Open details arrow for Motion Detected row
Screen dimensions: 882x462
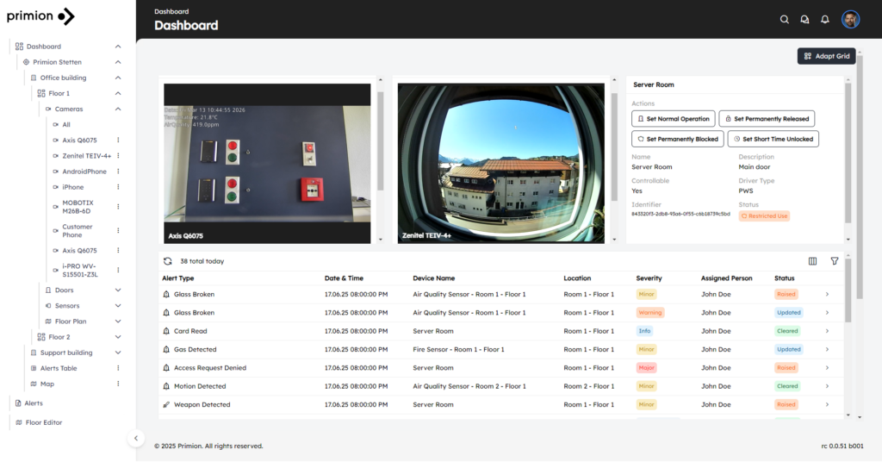point(827,386)
